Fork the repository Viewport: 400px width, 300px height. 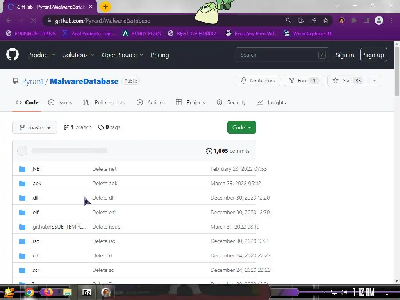304,80
